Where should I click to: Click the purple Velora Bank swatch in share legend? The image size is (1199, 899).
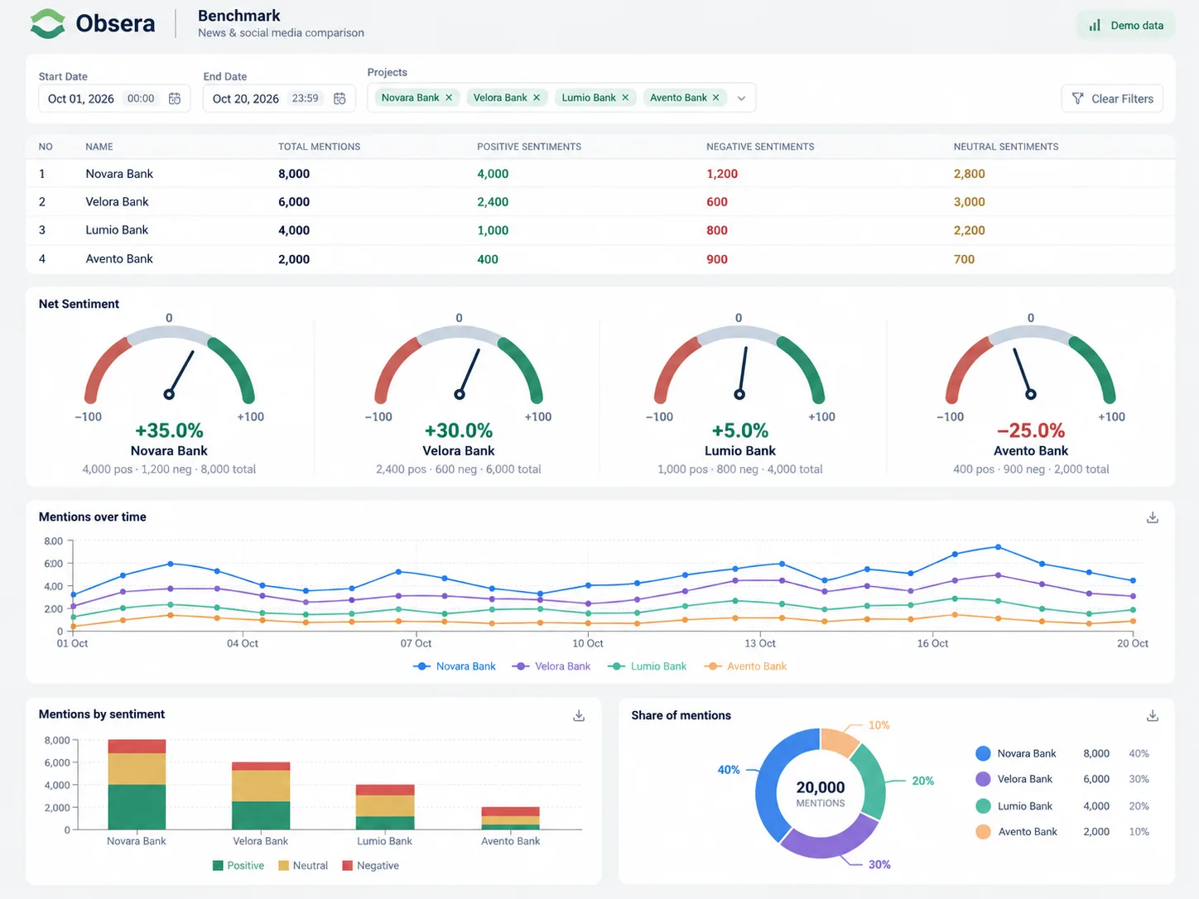983,779
